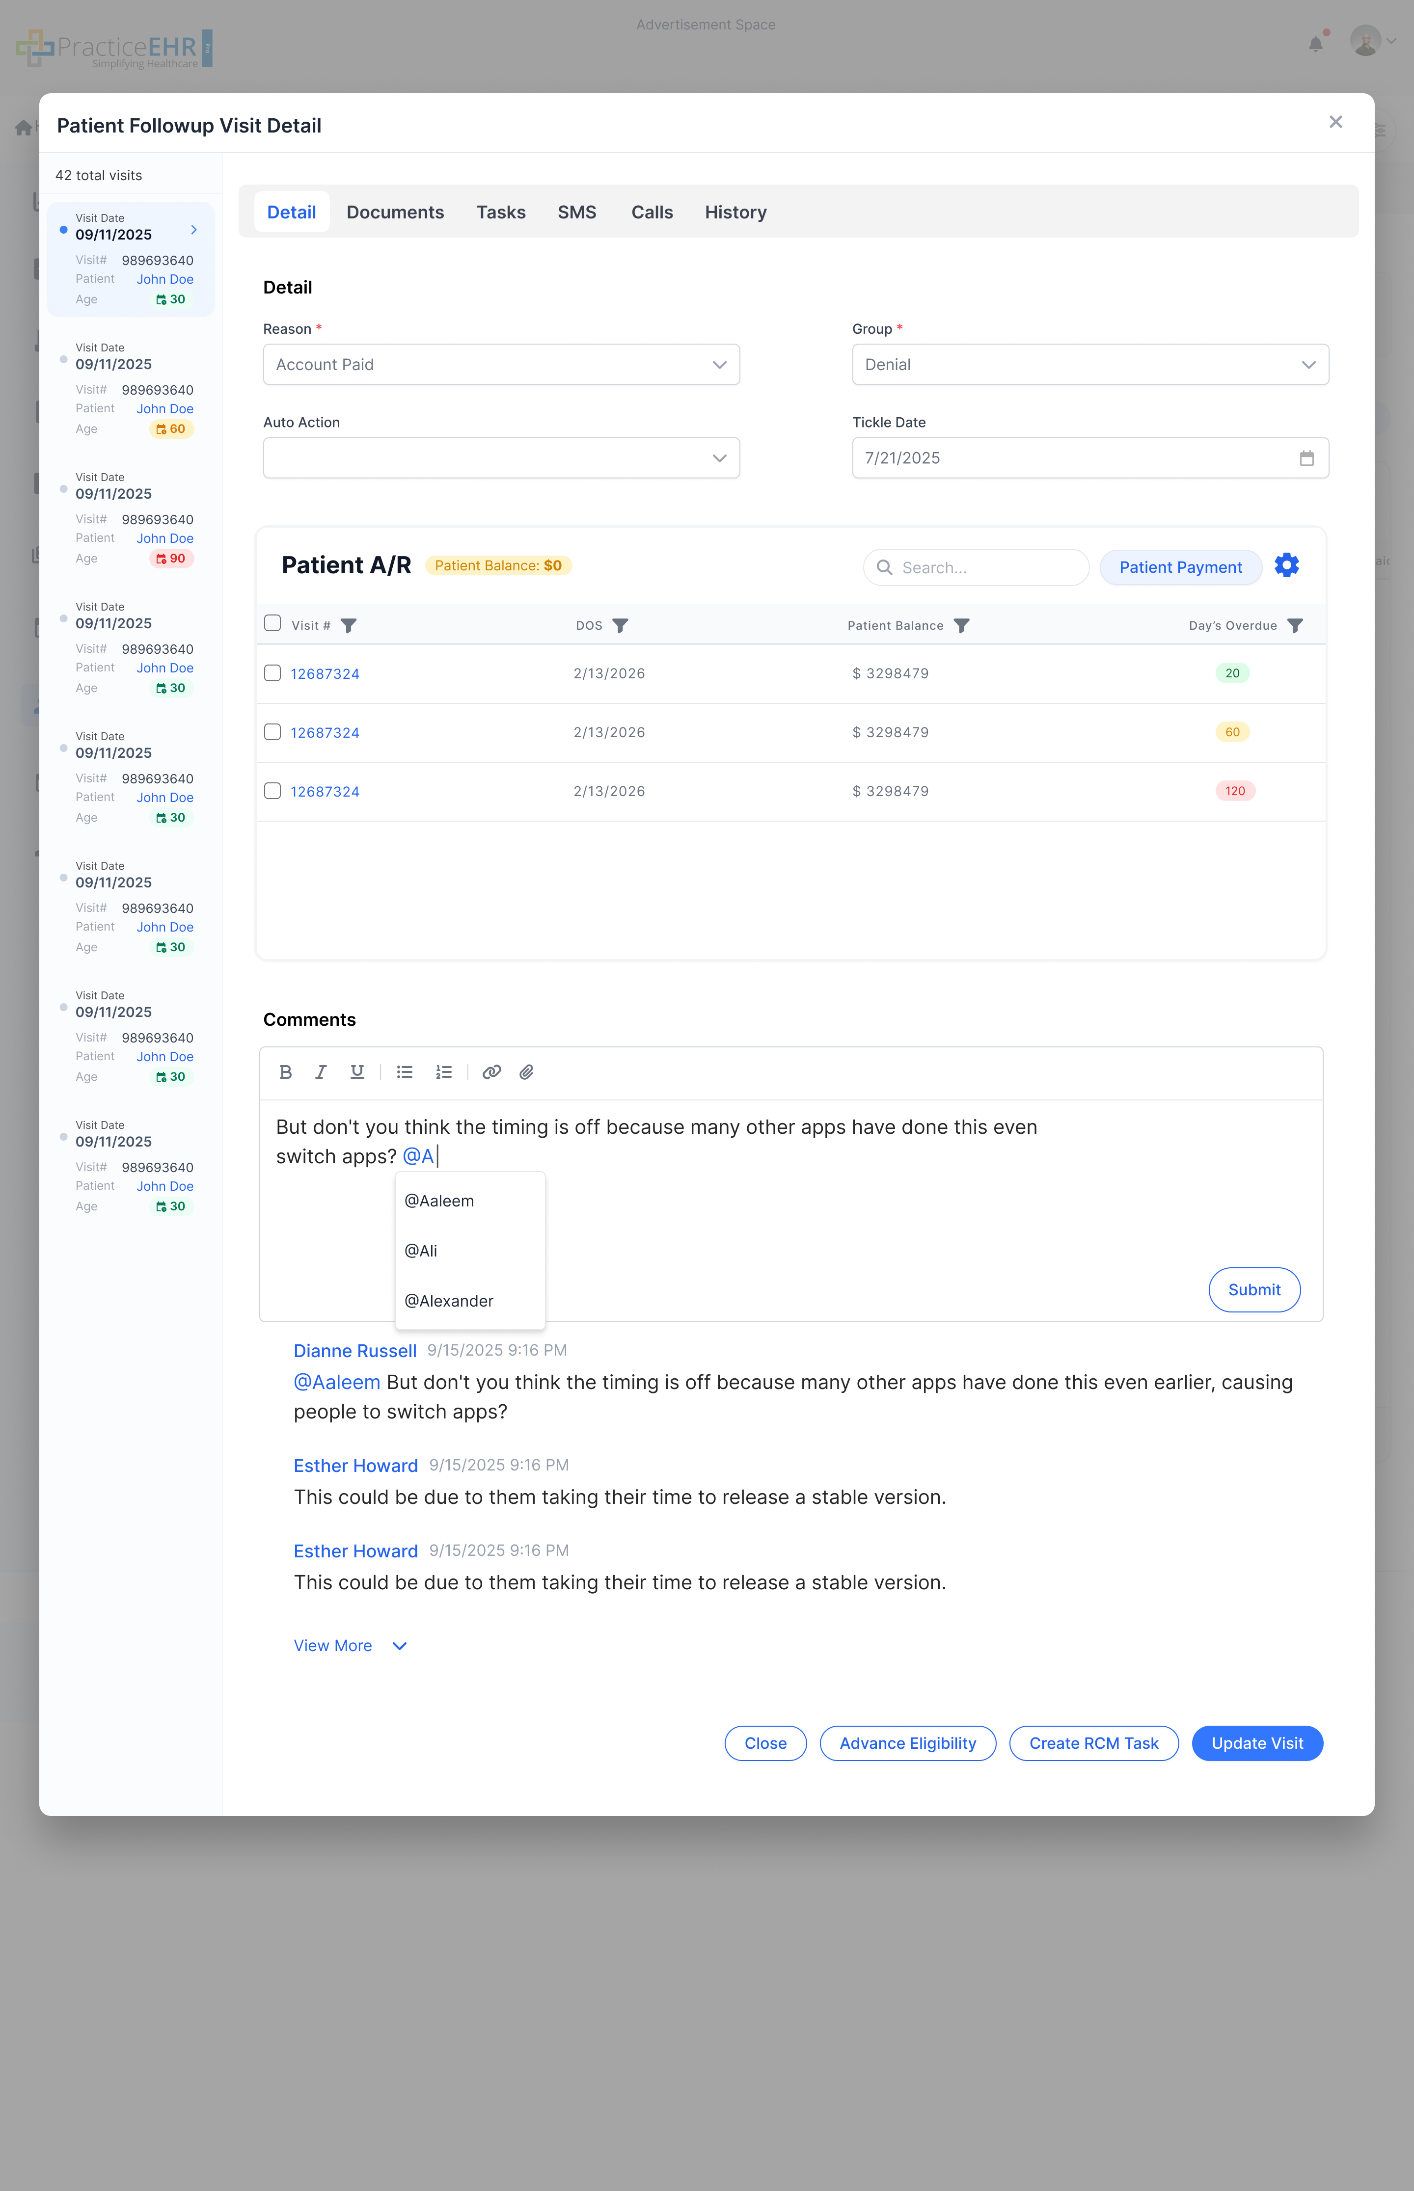Image resolution: width=1414 pixels, height=2191 pixels.
Task: Expand the Group dropdown showing Denial
Action: (x=1090, y=364)
